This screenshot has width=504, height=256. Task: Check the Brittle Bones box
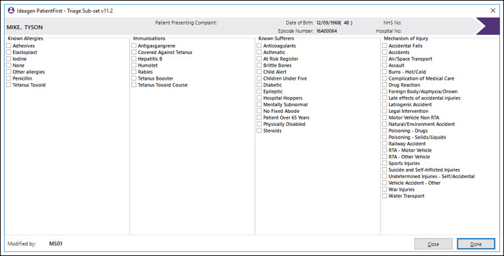(259, 65)
